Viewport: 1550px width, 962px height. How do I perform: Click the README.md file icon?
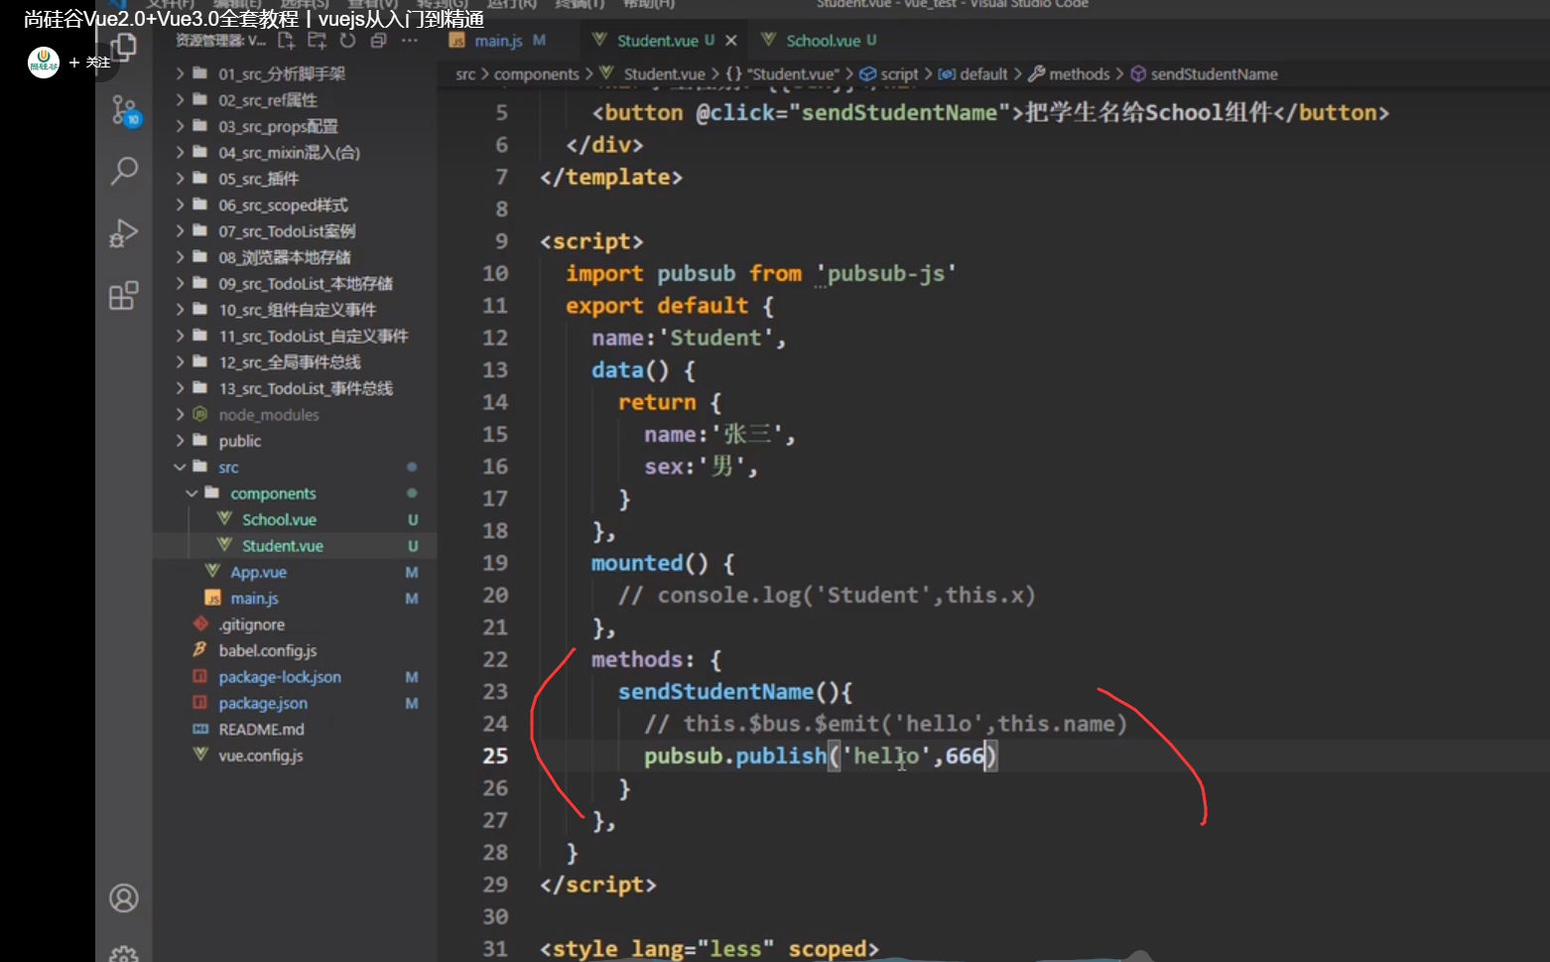(x=200, y=729)
